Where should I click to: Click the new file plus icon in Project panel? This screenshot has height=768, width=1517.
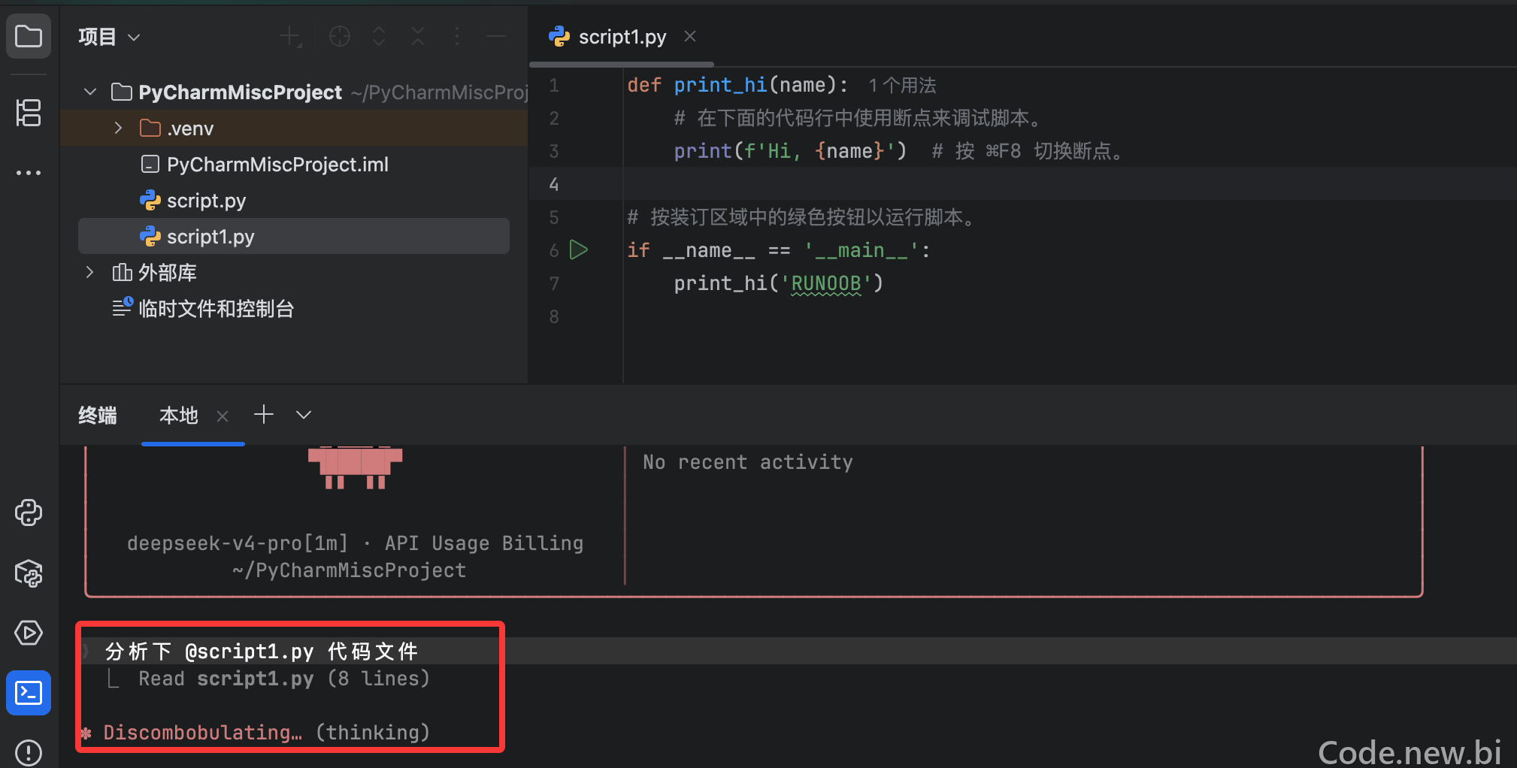pos(290,36)
